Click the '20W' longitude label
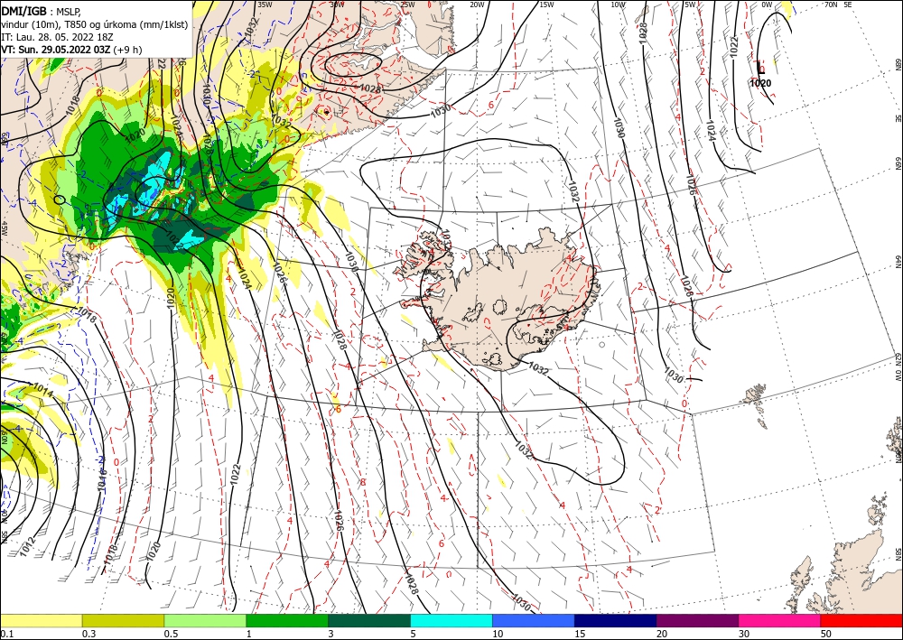903x640 pixels. pyautogui.click(x=477, y=5)
